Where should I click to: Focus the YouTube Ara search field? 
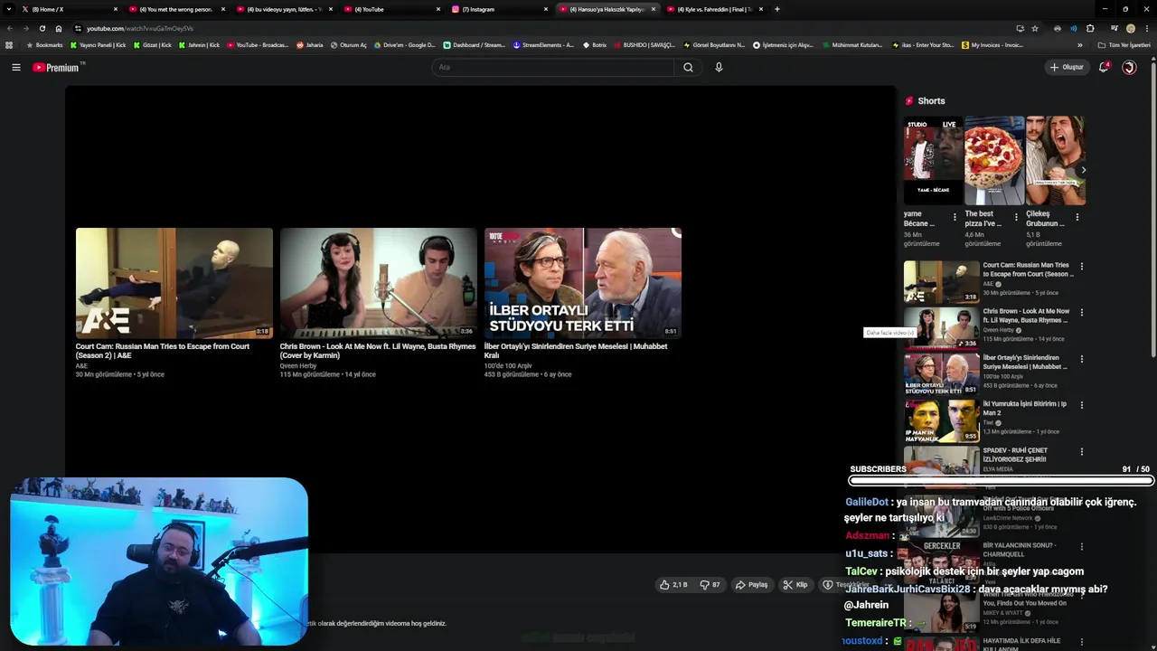553,67
